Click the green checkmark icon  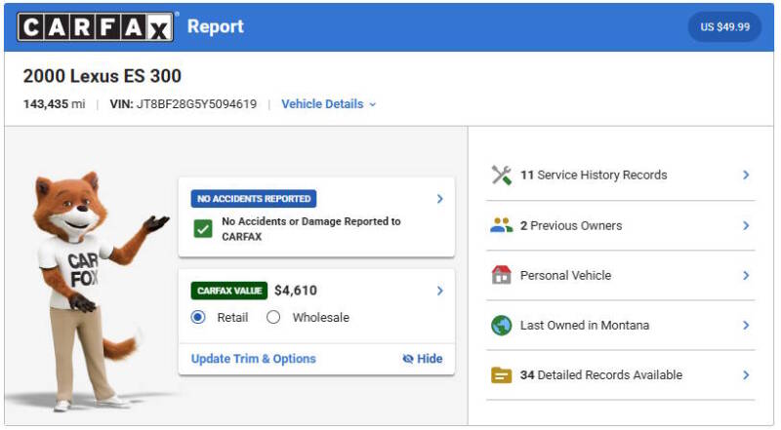(x=203, y=229)
